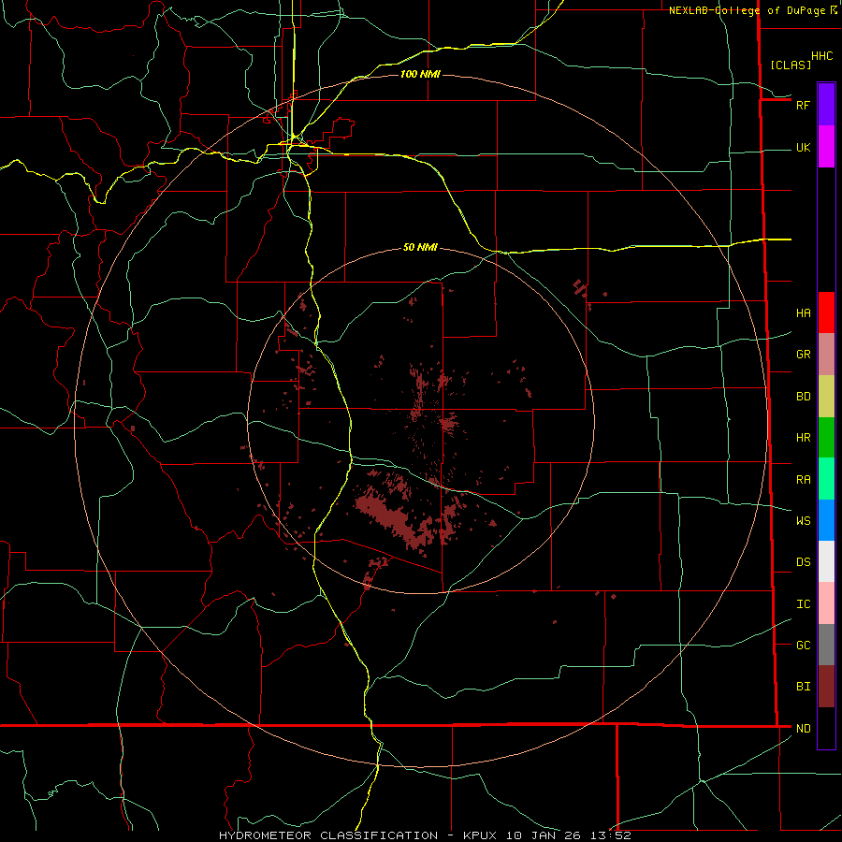Click the HA legend label
The width and height of the screenshot is (842, 842).
pos(803,312)
